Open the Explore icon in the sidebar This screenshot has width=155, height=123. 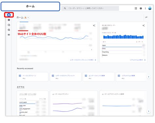point(9,25)
